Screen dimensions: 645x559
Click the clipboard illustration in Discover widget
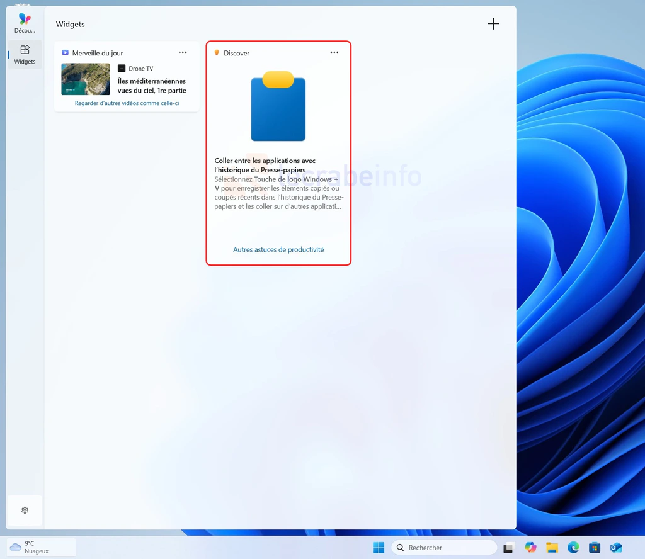tap(278, 106)
